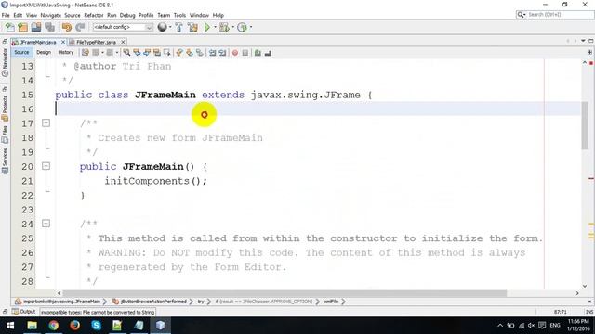The width and height of the screenshot is (595, 334).
Task: Click the Debug Project icon
Action: (224, 27)
